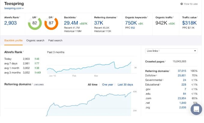Switch to the Backlink profile tab

(13, 40)
